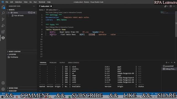The image size is (177, 99).
Task: Switch to the PROBLEMS panel tab
Action: click(53, 62)
